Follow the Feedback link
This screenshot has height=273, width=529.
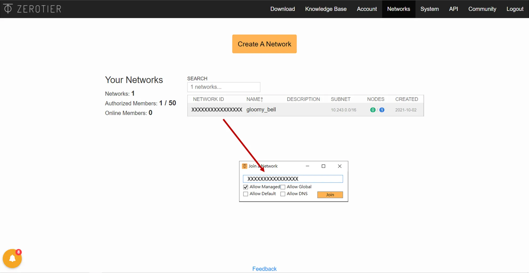click(264, 269)
